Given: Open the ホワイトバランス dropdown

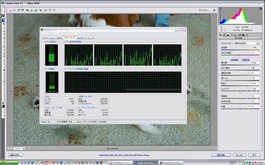Looking at the screenshot, I should click(258, 43).
